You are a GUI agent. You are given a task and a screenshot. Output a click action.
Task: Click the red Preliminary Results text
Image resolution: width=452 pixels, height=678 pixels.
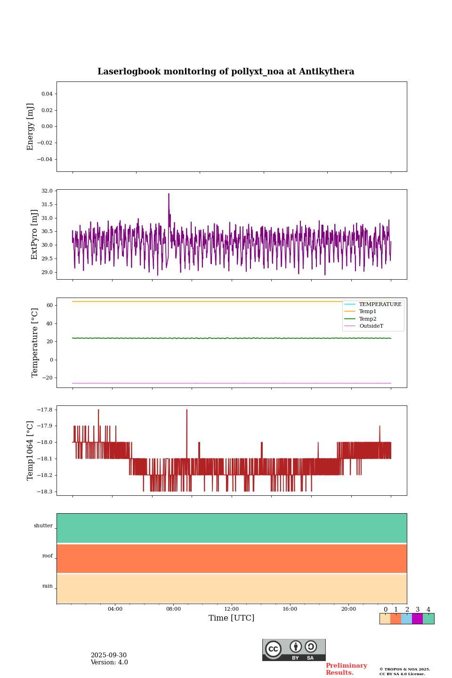(346, 669)
